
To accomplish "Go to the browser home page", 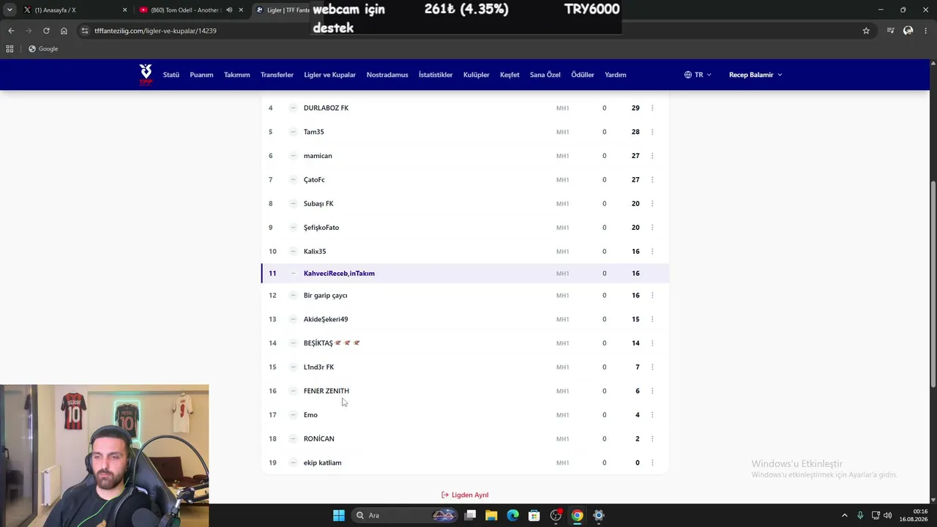I will click(64, 31).
